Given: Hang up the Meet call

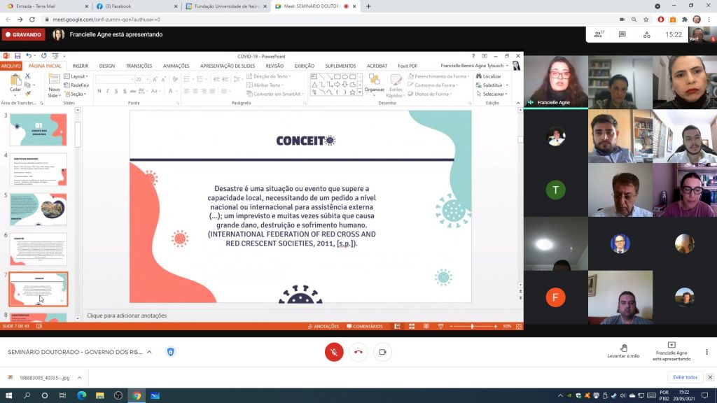Looking at the screenshot, I should (x=358, y=352).
